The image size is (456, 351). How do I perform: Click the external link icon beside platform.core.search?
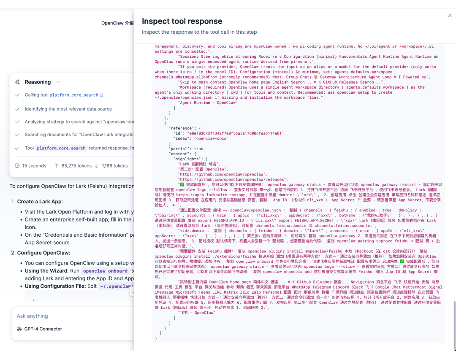click(101, 95)
